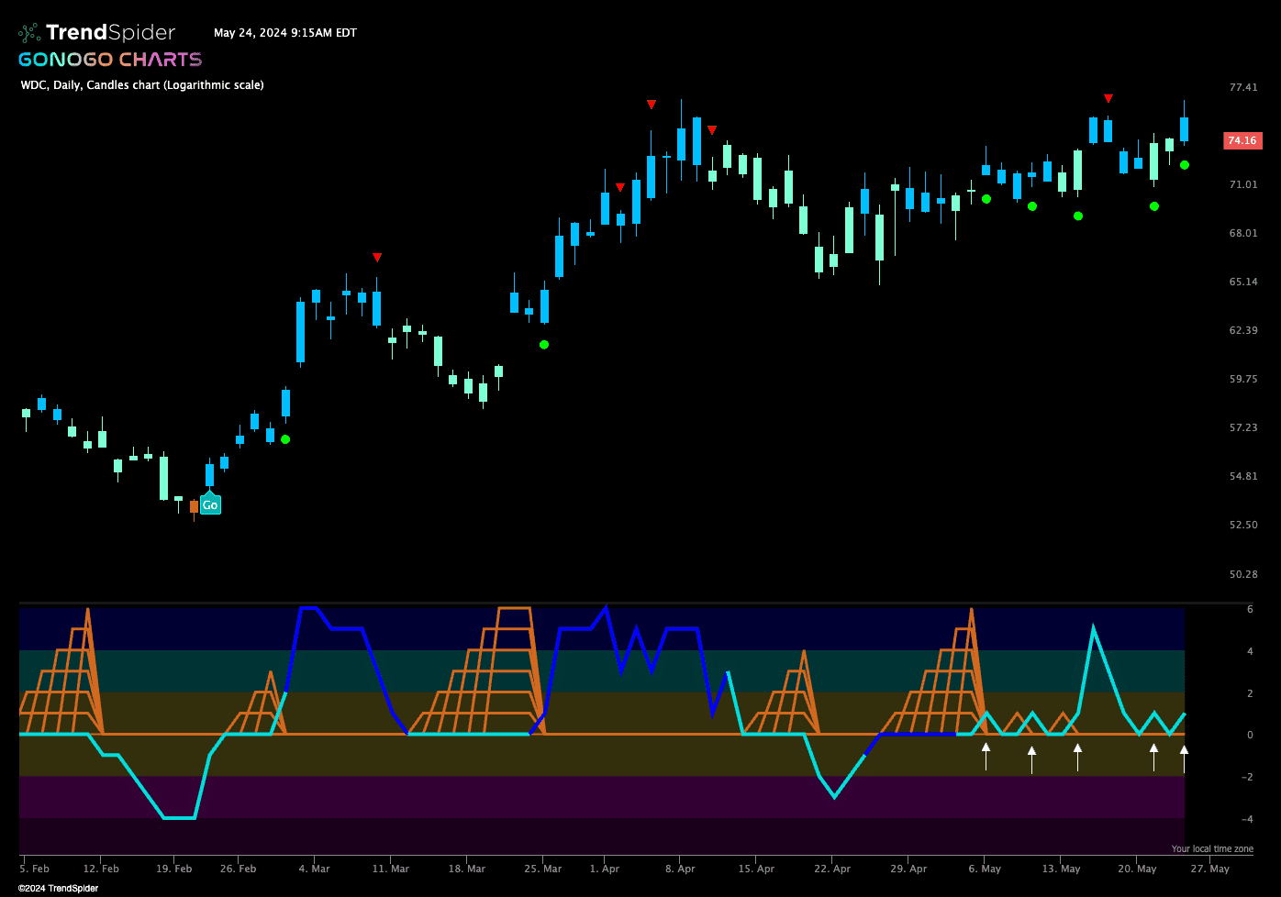Image resolution: width=1281 pixels, height=897 pixels.
Task: Click the TrendSpider brand name text
Action: (111, 33)
